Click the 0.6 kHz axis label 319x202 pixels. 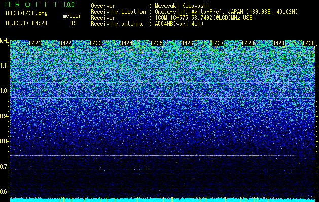pyautogui.click(x=4, y=192)
